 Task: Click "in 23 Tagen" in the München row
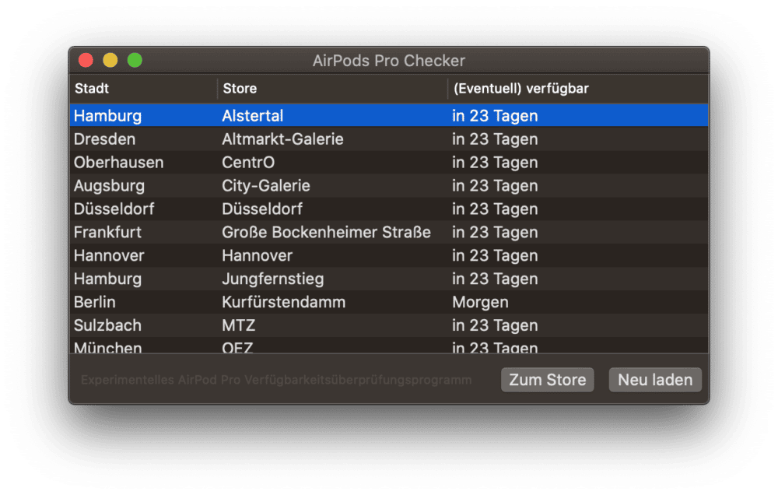point(495,347)
